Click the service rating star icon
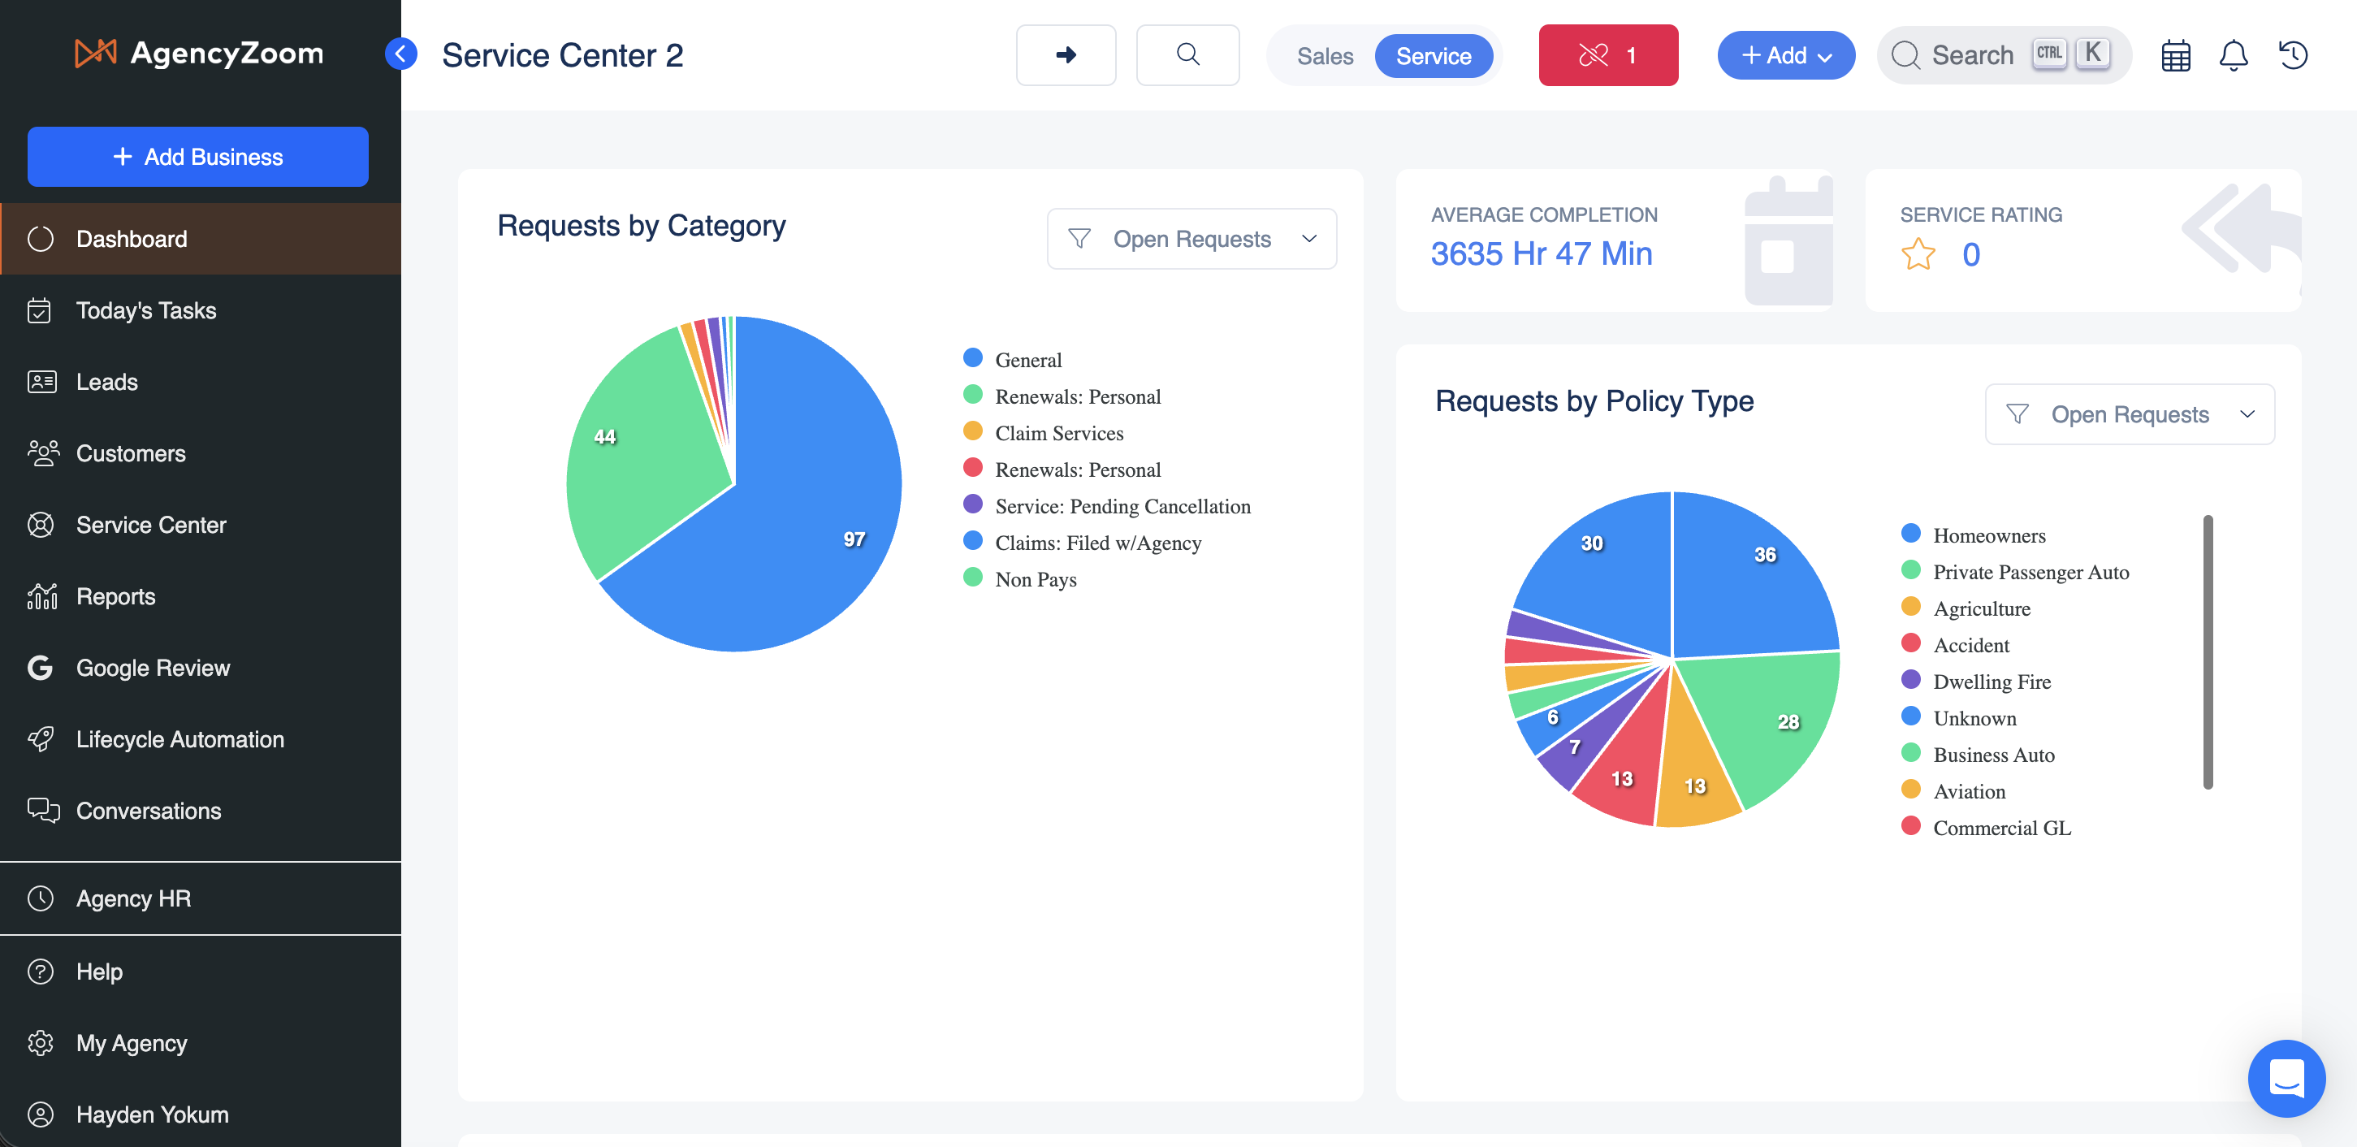The image size is (2357, 1147). click(1918, 254)
